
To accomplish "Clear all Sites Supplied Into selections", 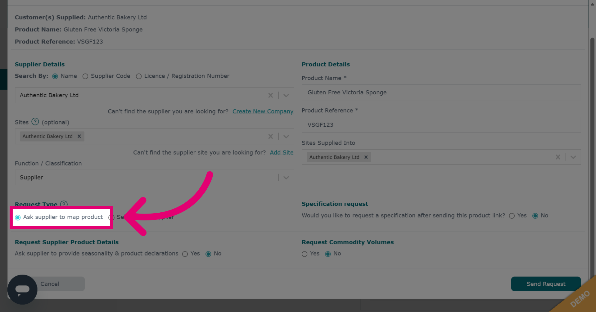I will [558, 157].
